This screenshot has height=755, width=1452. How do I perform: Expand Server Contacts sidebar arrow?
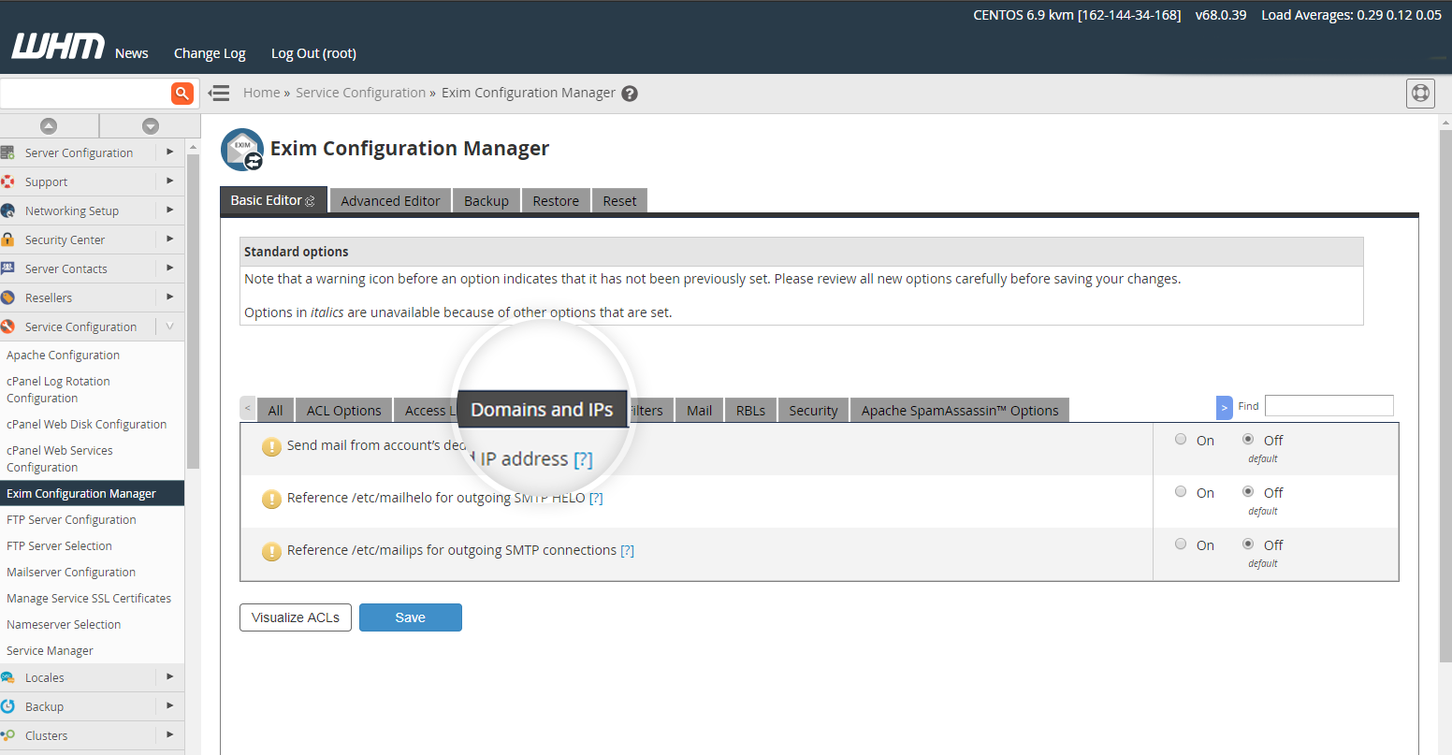(x=169, y=268)
